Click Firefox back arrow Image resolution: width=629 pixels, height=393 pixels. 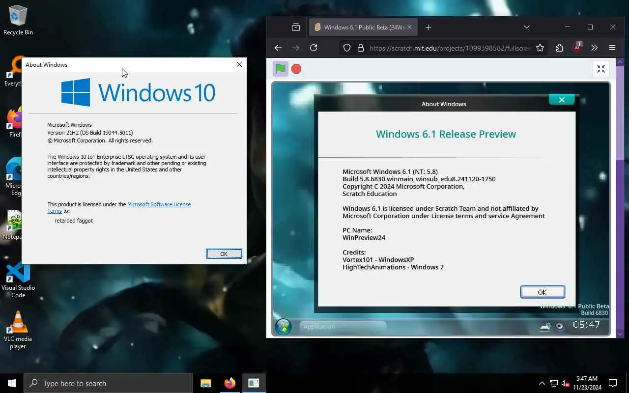tap(278, 48)
